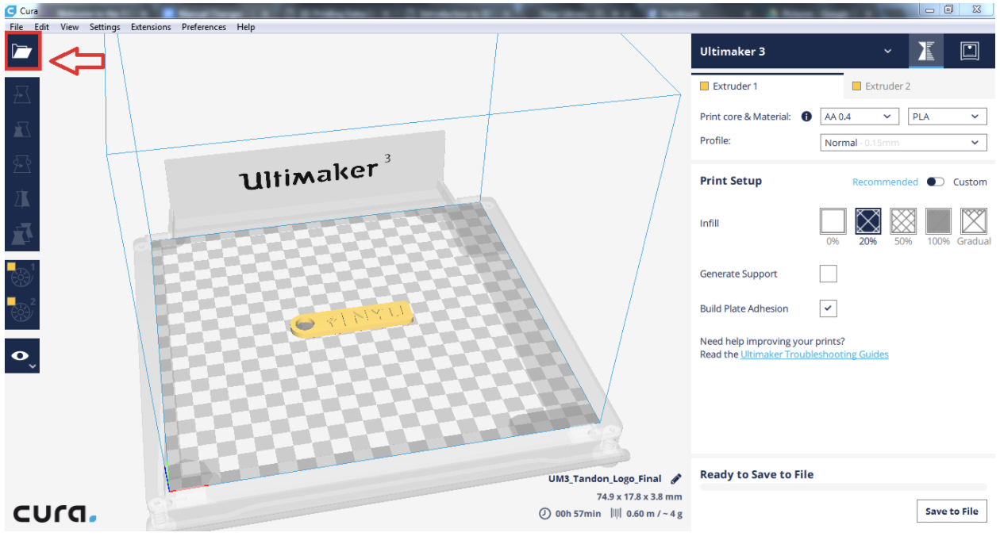Click the UM3_Tandon_Logo_Final job name
This screenshot has width=1000, height=544.
(605, 479)
